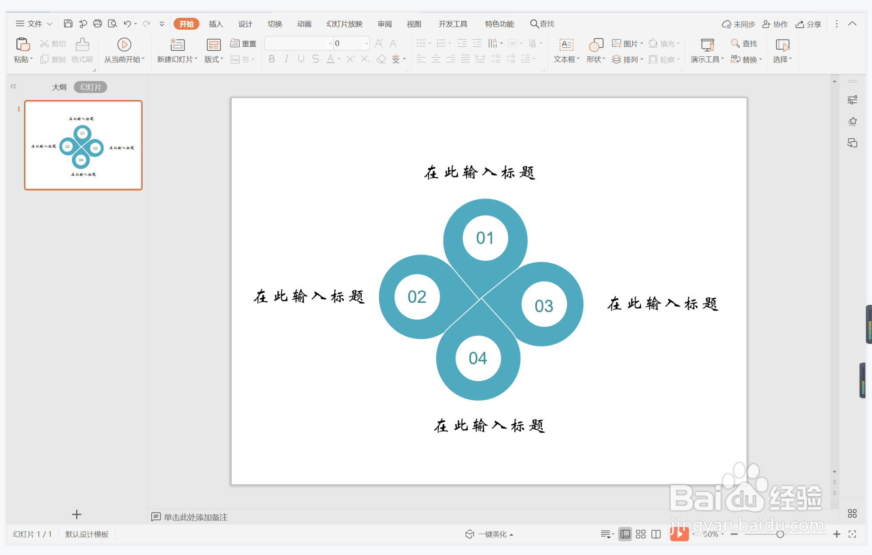
Task: Center align text
Action: 436,59
